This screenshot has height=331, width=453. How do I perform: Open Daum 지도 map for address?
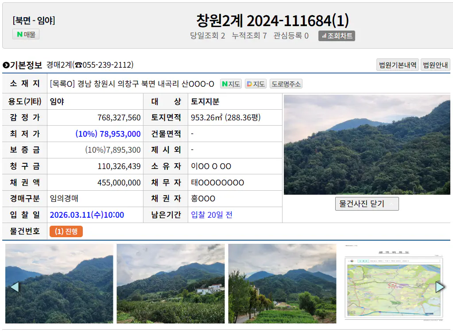256,84
